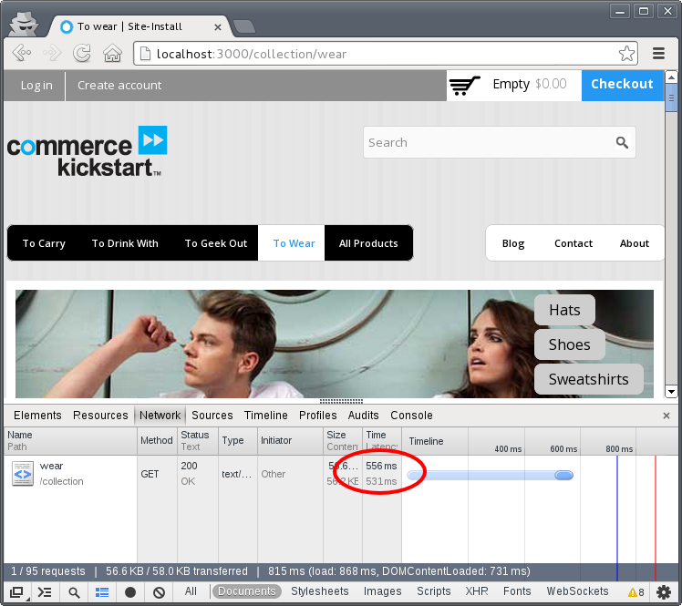Filter network requests by WebSockets
This screenshot has height=606, width=682.
[x=577, y=591]
